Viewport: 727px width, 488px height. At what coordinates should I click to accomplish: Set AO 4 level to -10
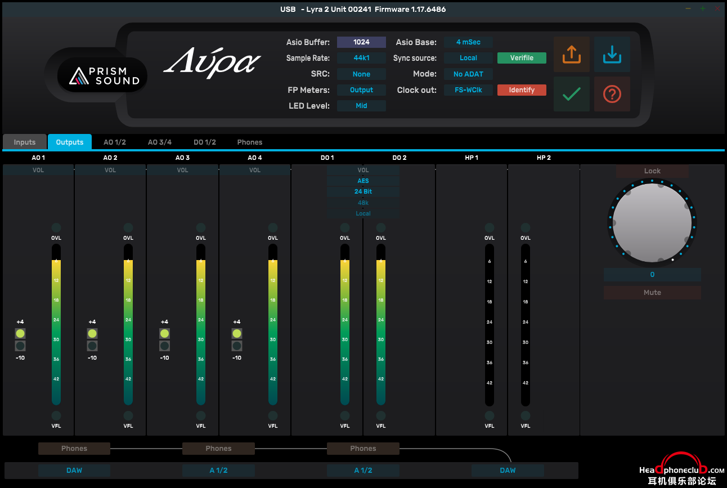click(x=237, y=346)
